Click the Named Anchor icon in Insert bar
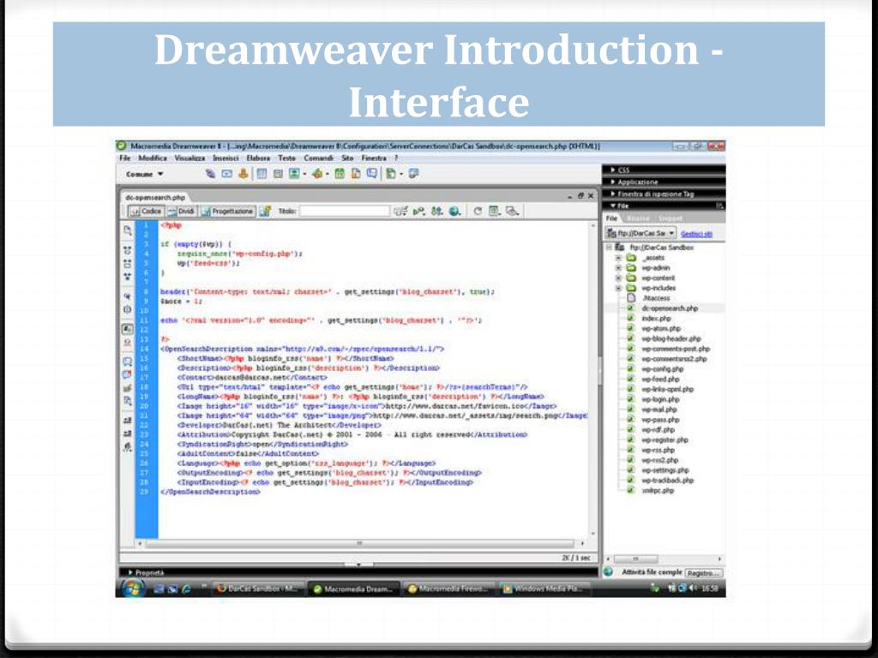 [x=243, y=174]
